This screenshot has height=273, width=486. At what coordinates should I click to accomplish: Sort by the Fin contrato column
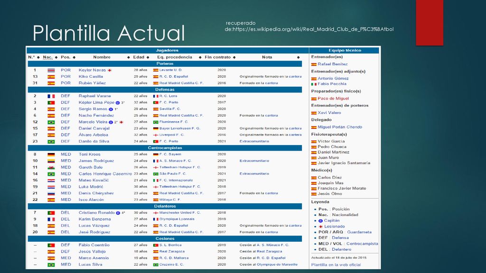pyautogui.click(x=234, y=57)
